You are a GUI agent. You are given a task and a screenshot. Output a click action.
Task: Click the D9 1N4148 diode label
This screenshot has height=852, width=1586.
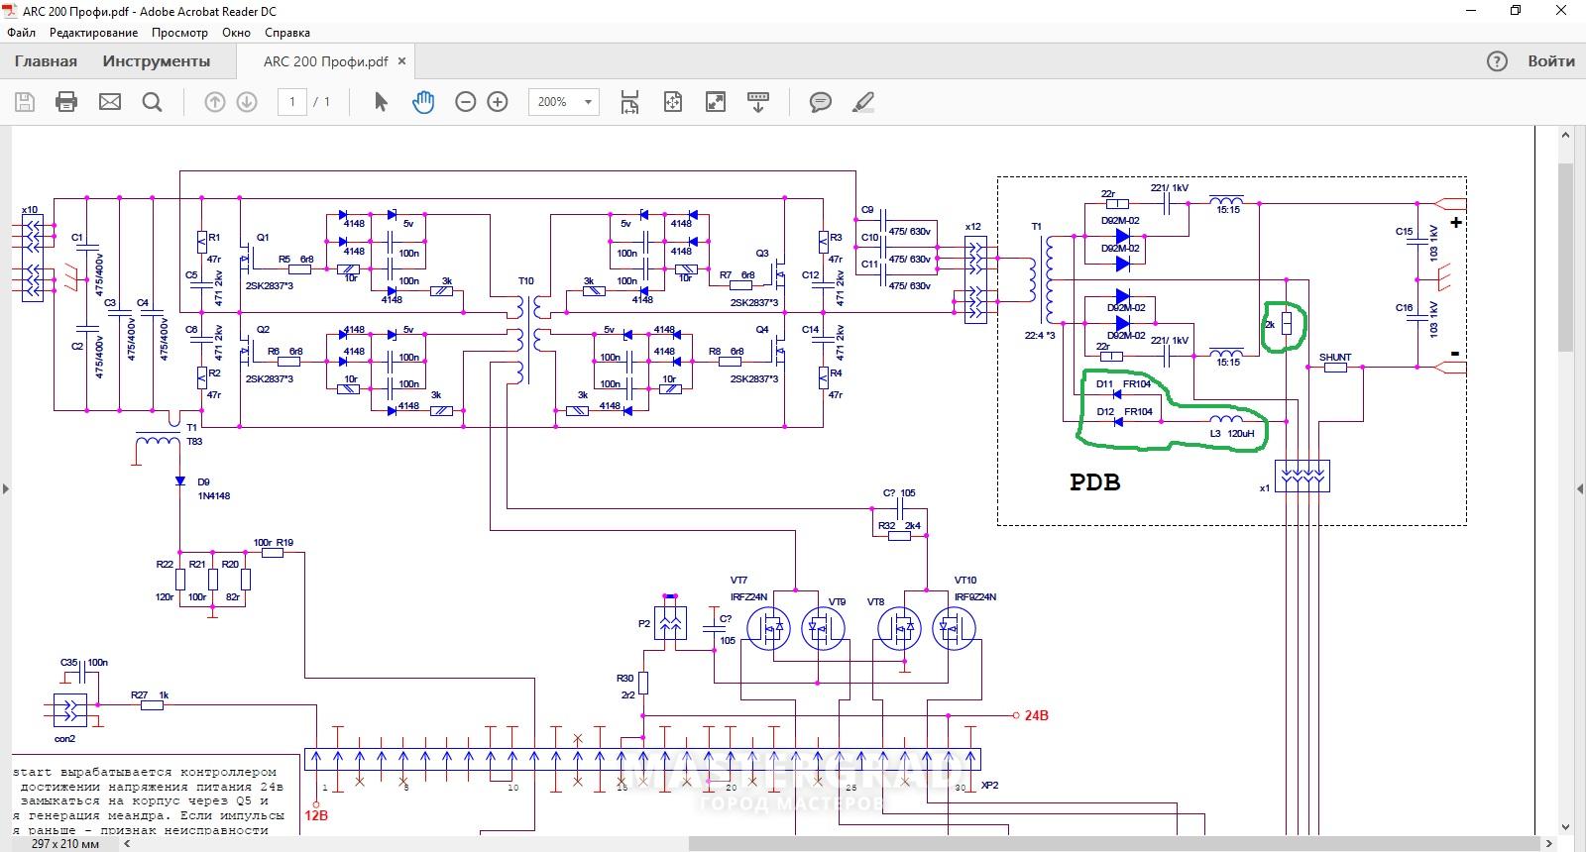(x=213, y=489)
